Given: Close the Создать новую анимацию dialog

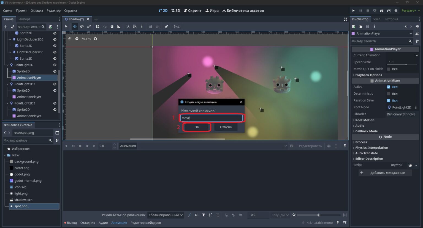Looking at the screenshot, I should [x=241, y=102].
